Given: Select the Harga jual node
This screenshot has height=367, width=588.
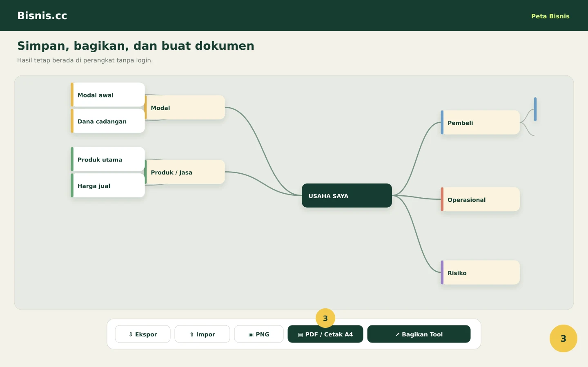Looking at the screenshot, I should pyautogui.click(x=108, y=186).
